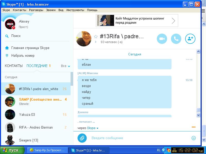
Task: Click the contact list scrollbar thumb
Action: tap(72, 79)
